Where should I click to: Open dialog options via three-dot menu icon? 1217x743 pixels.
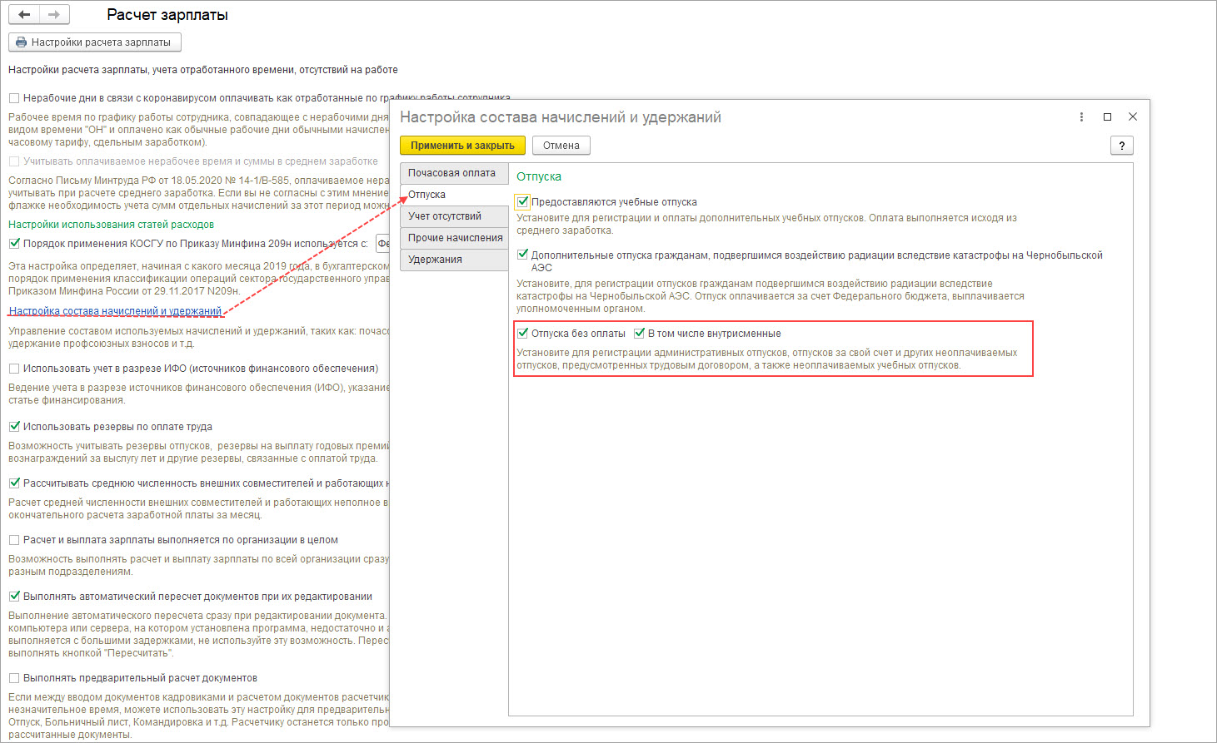pyautogui.click(x=1081, y=117)
